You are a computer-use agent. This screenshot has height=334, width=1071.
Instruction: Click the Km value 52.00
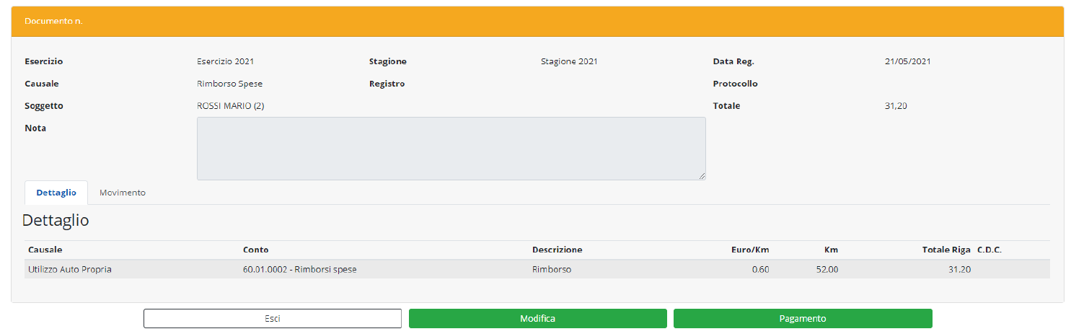point(827,270)
